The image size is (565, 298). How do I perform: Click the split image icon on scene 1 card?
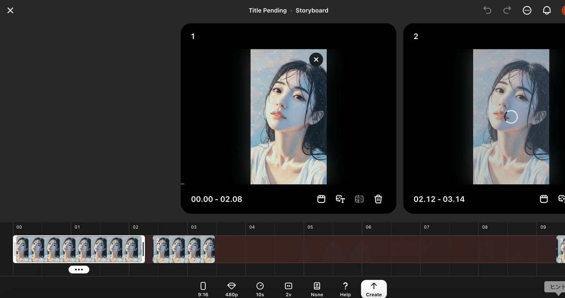359,199
